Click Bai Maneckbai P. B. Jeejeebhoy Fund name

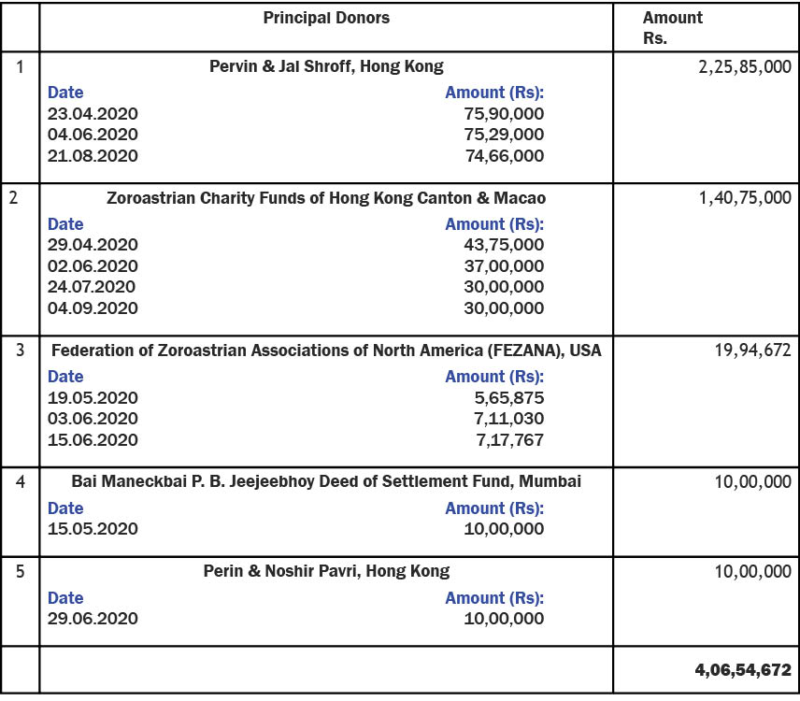tap(326, 481)
